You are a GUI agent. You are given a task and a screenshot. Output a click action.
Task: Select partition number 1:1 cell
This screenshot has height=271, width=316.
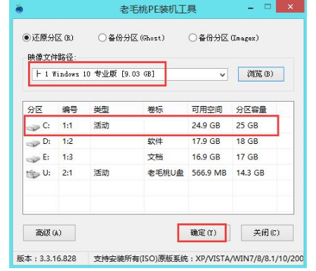67,126
